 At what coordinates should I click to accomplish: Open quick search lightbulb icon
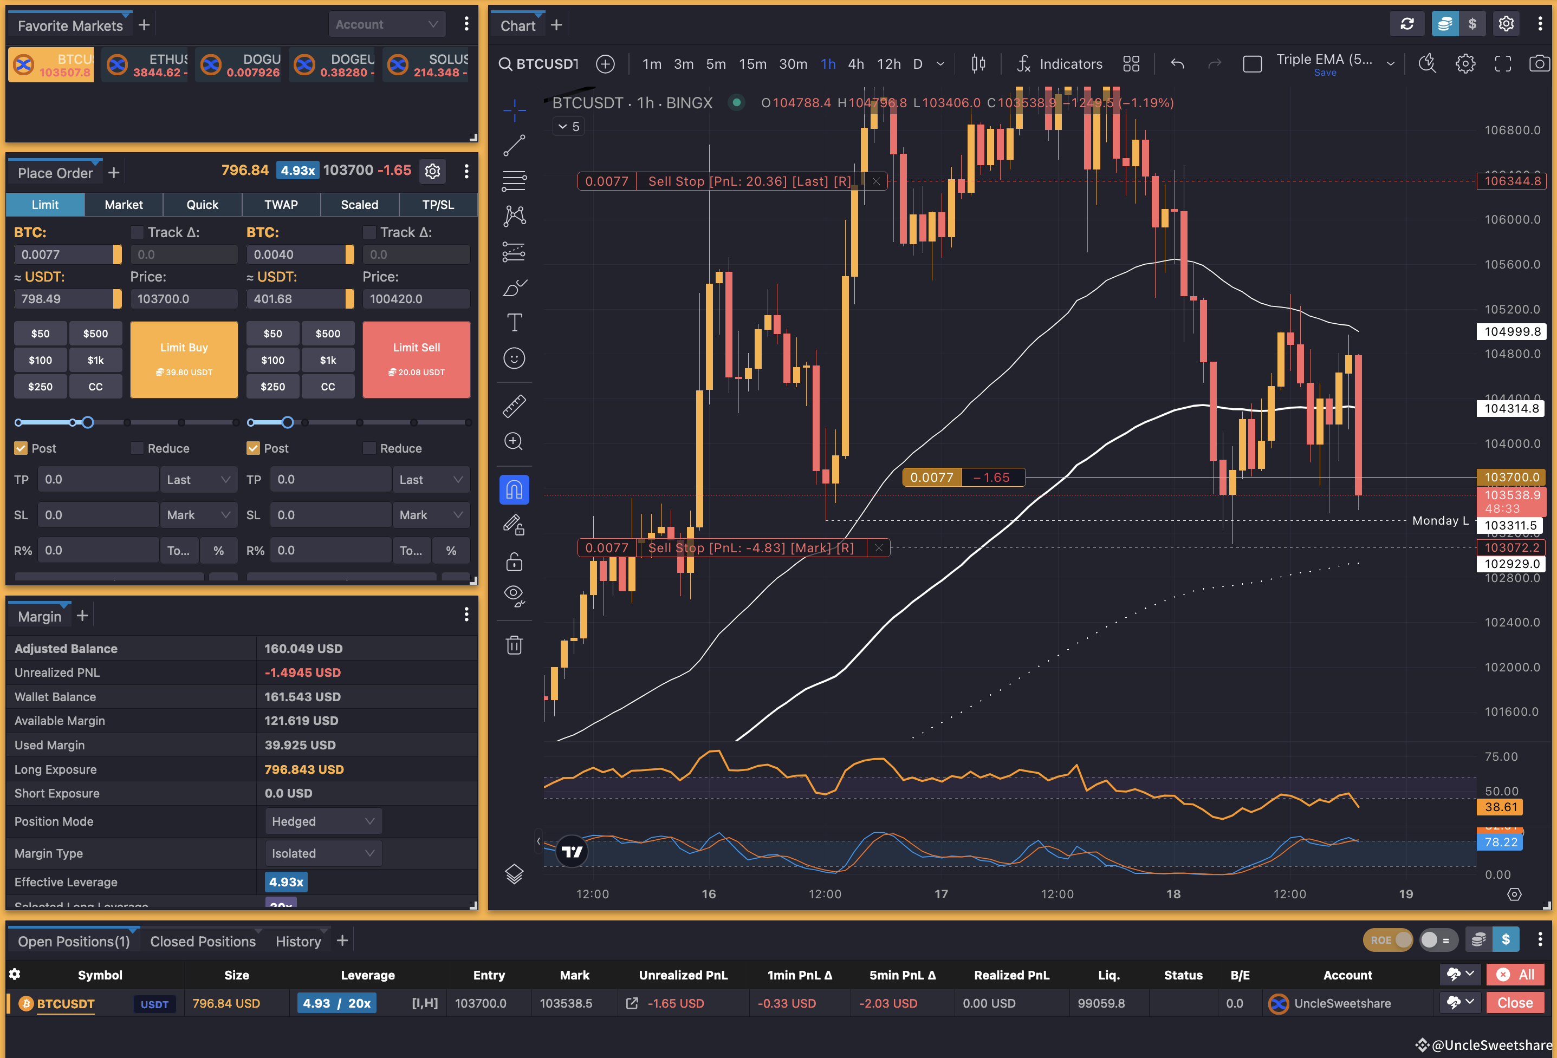[1426, 63]
